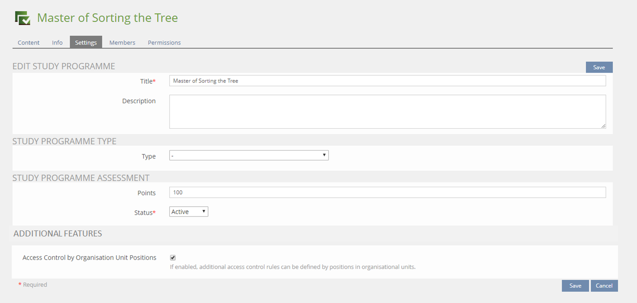The height and width of the screenshot is (303, 637).
Task: Focus the Description text area
Action: (387, 112)
